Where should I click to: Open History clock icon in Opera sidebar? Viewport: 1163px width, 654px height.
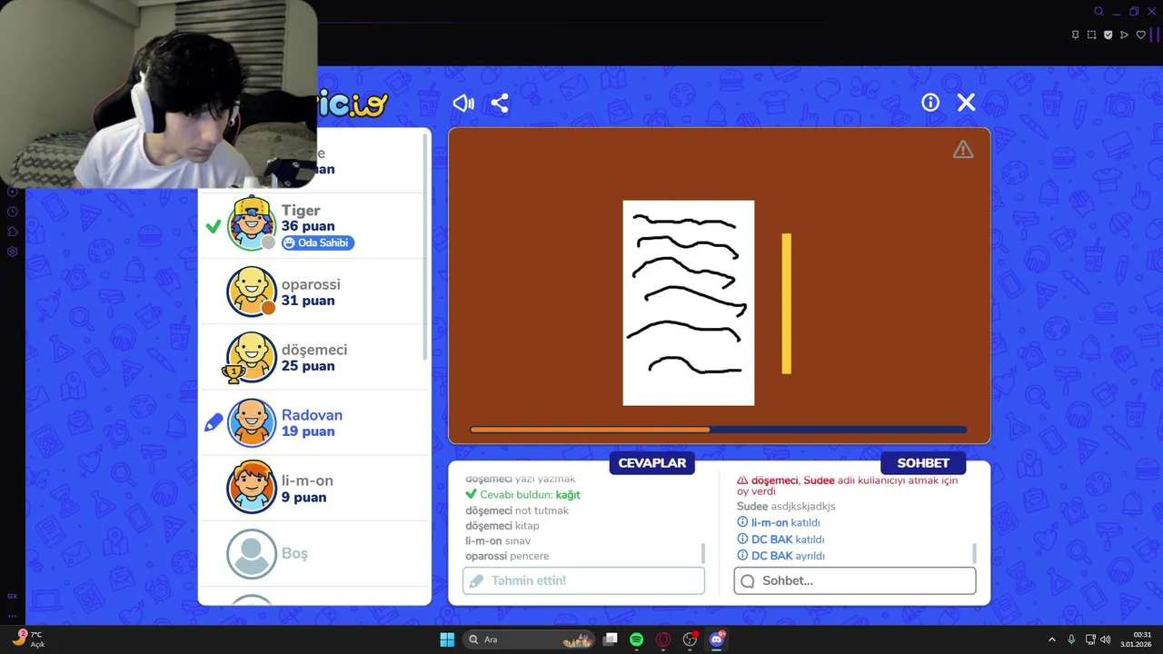(13, 212)
